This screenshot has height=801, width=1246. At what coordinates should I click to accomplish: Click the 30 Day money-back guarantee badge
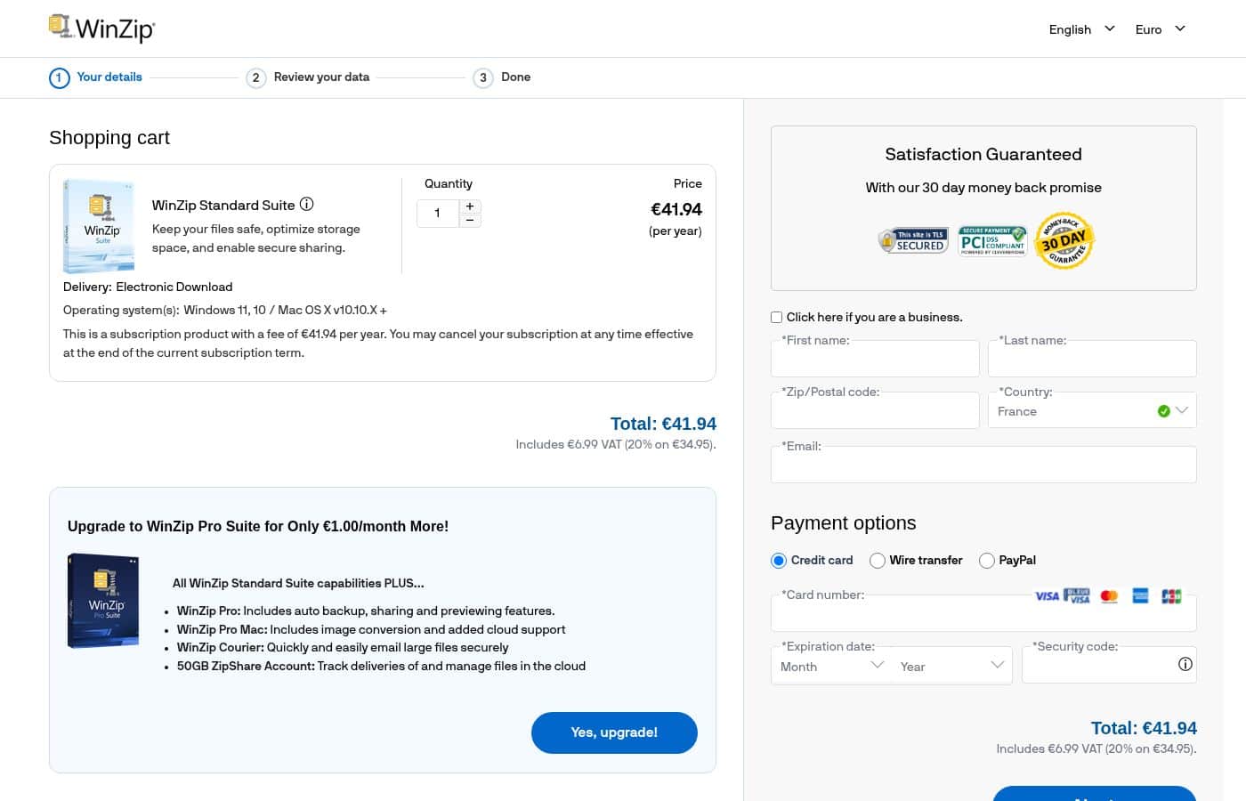click(x=1064, y=240)
